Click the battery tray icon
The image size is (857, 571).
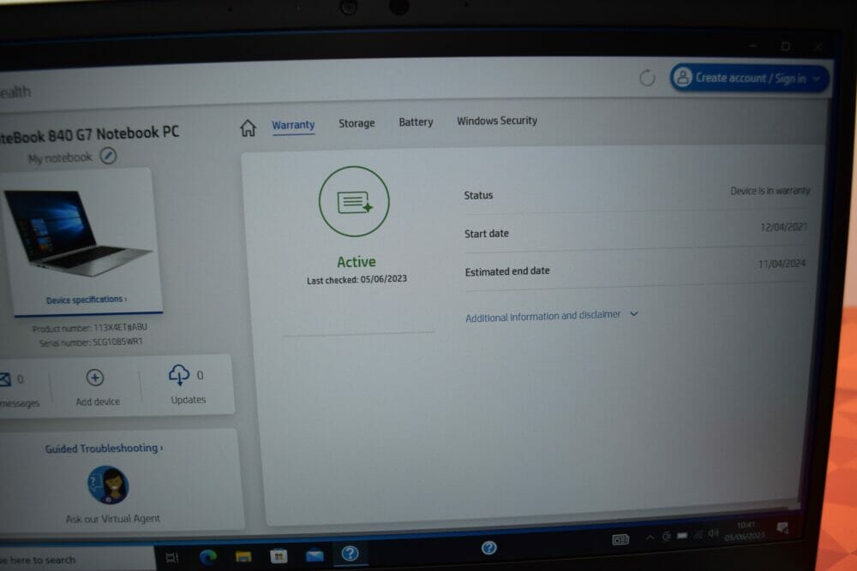(x=682, y=536)
